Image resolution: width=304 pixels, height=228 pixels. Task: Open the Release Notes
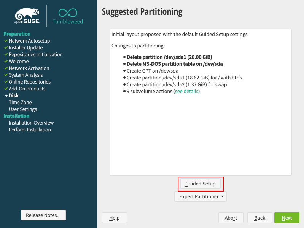point(43,215)
